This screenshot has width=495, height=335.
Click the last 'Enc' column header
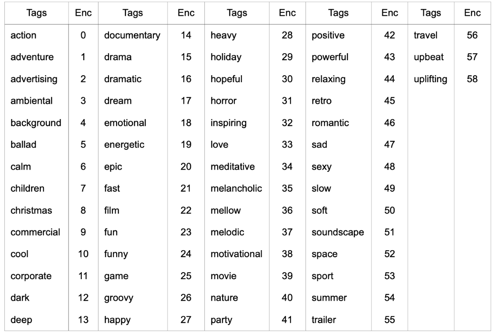472,13
